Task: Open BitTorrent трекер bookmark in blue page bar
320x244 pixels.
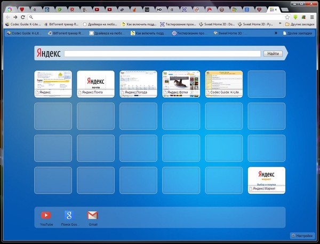Action: click(x=65, y=33)
